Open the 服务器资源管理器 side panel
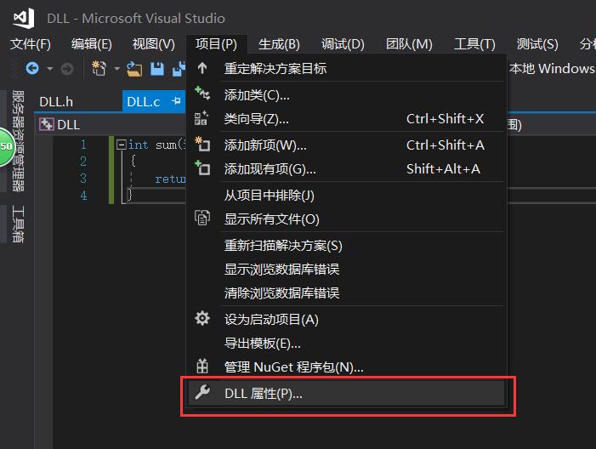596x449 pixels. 18,140
